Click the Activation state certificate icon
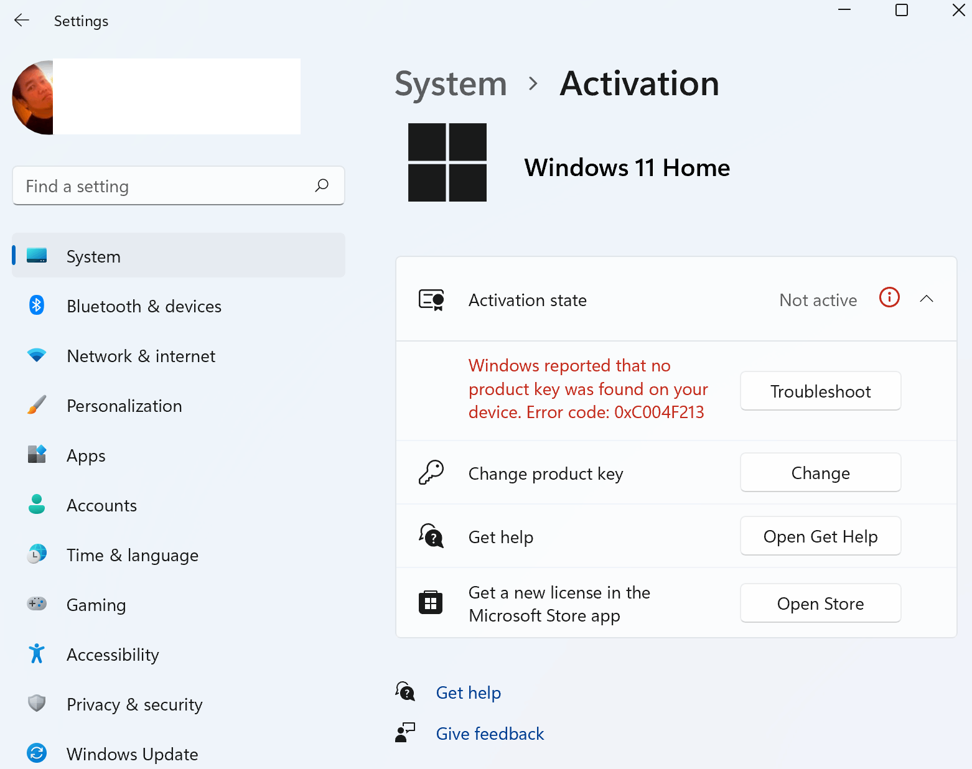 pos(431,300)
